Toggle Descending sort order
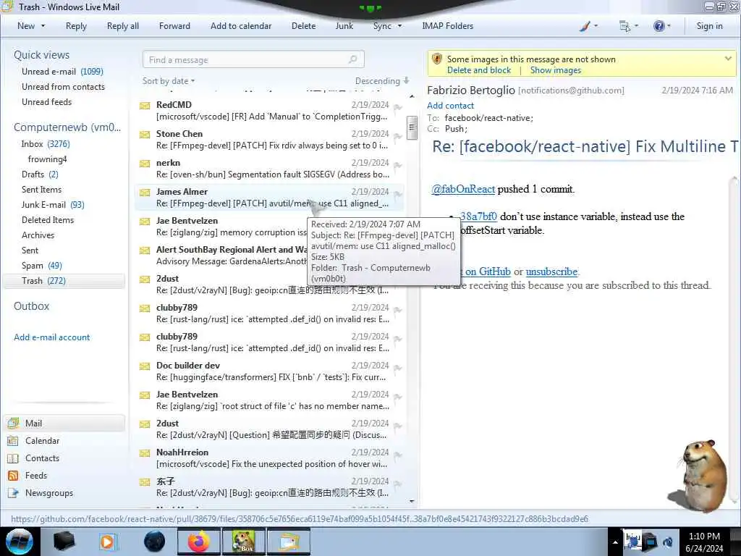 click(382, 81)
